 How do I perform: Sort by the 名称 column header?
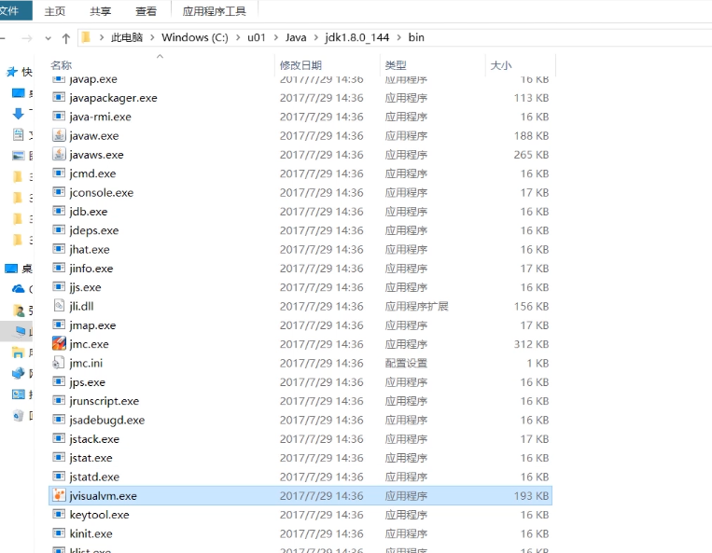pos(62,65)
